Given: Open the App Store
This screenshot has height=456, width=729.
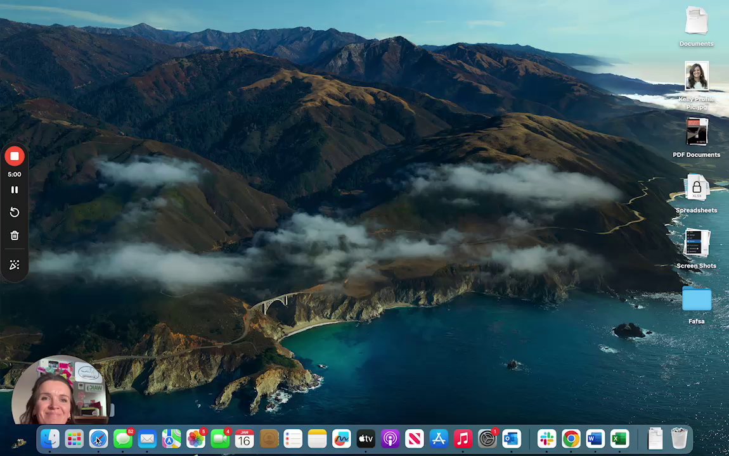Looking at the screenshot, I should pyautogui.click(x=439, y=438).
